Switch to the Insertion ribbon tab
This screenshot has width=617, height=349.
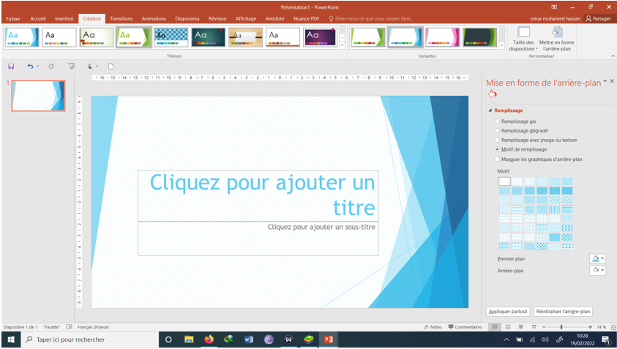coord(64,19)
